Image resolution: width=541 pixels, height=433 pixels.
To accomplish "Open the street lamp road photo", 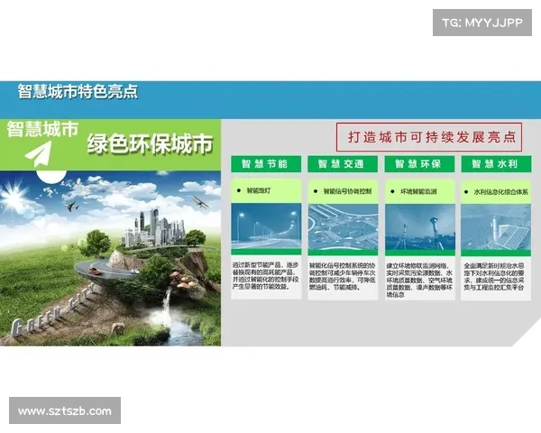I will click(x=266, y=226).
